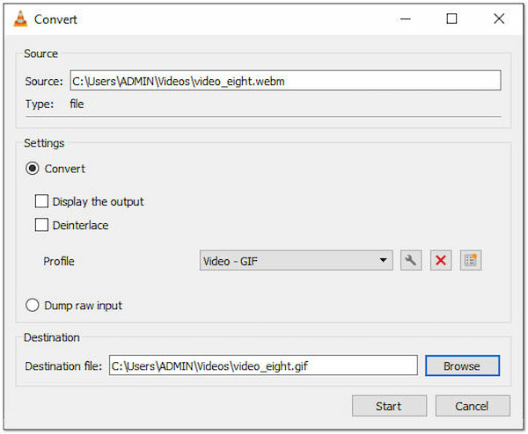
Task: Select the Dump raw input option
Action: point(33,305)
